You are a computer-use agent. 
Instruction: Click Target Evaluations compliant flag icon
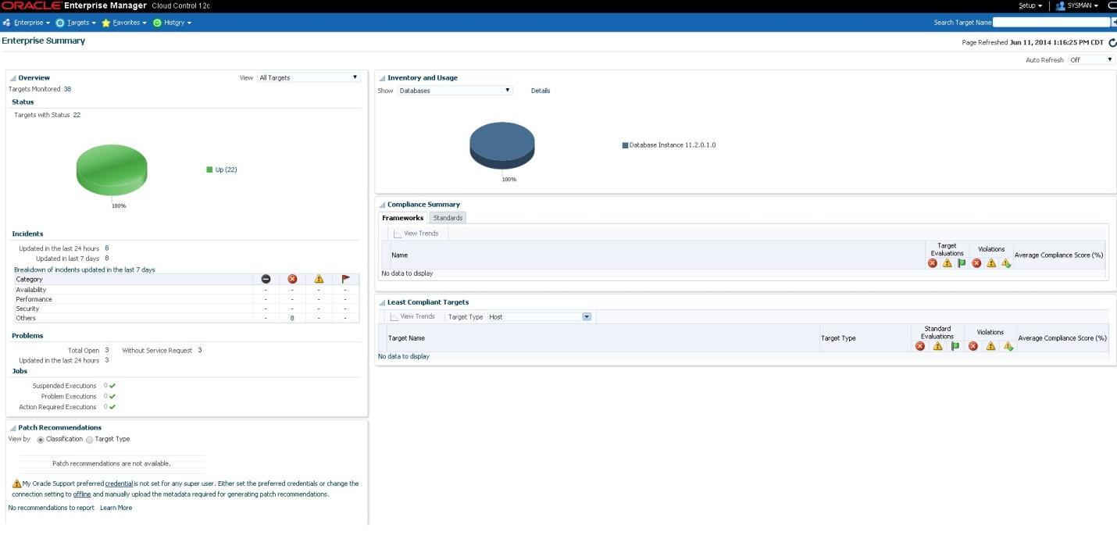click(962, 263)
